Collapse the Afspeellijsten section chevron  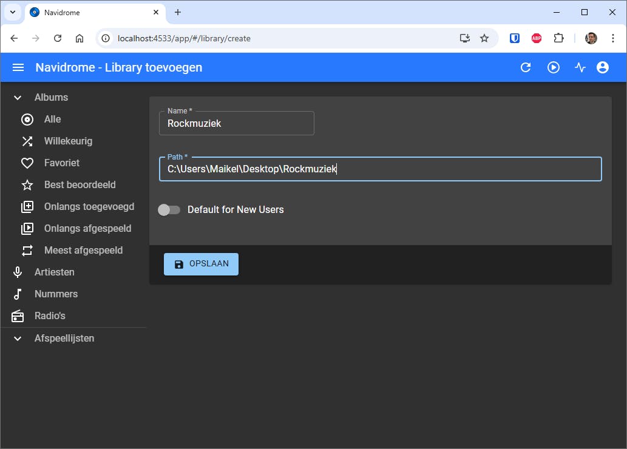18,339
